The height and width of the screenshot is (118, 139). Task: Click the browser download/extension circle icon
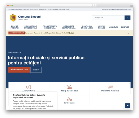(95, 5)
